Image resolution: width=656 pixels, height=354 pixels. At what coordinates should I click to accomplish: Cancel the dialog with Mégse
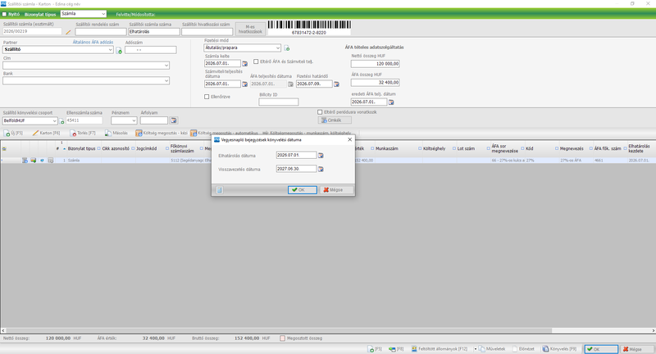coord(336,190)
